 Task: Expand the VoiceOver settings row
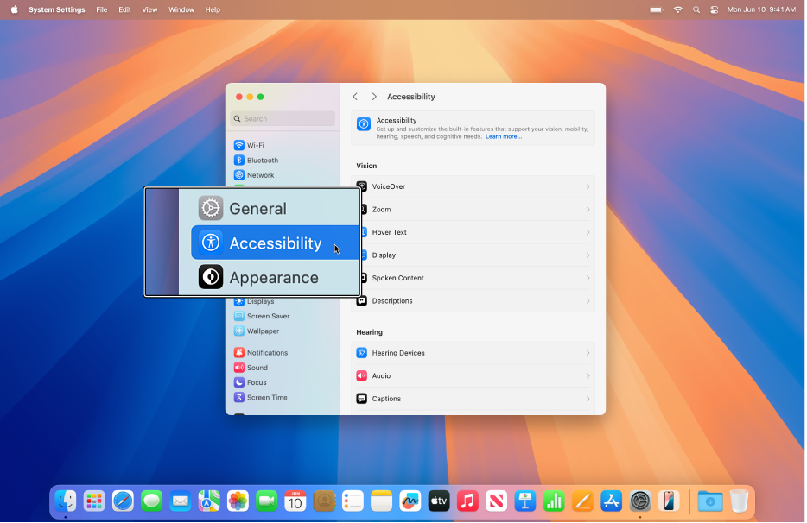pos(472,186)
